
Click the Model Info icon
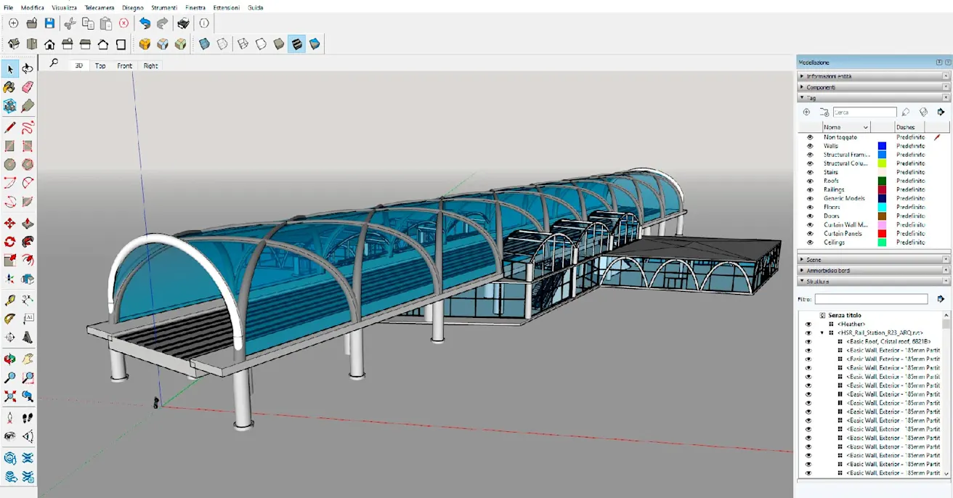click(x=204, y=23)
